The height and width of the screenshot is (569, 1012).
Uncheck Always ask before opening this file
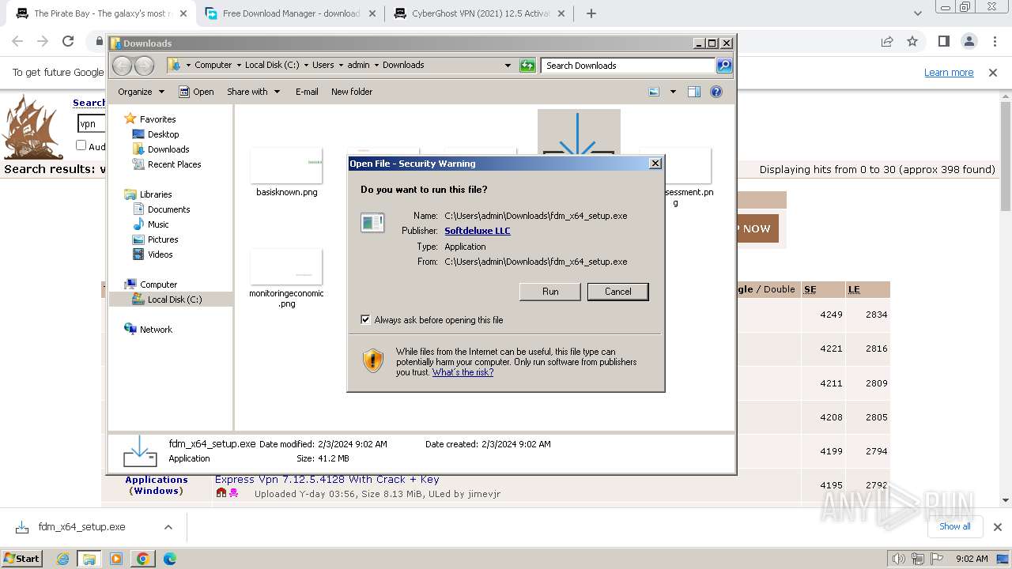[x=365, y=319]
